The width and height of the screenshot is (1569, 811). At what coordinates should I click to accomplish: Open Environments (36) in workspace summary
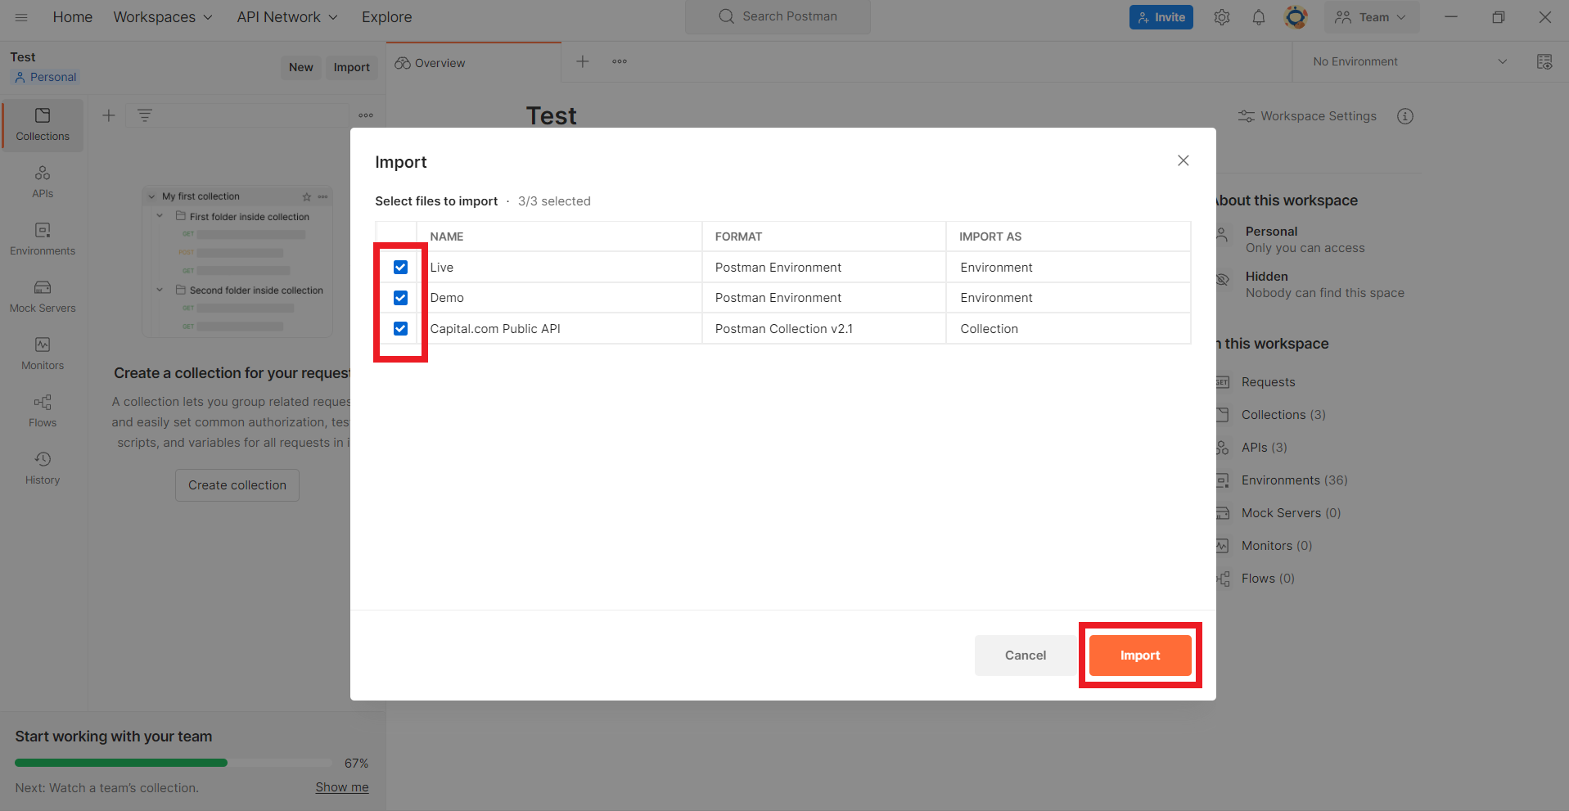point(1294,480)
